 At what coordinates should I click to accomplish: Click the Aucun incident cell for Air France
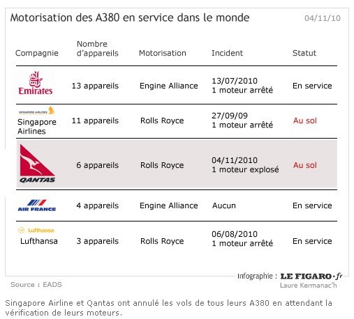[224, 205]
